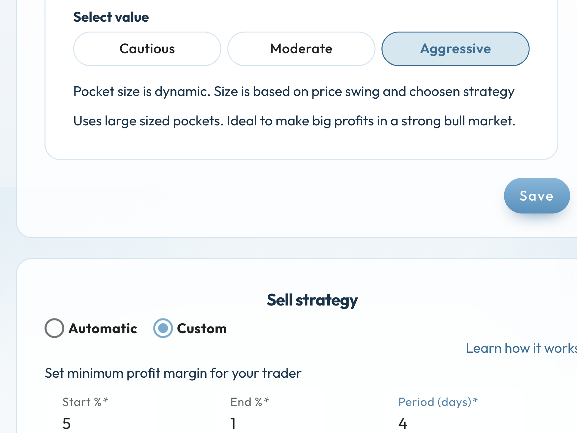577x433 pixels.
Task: Click the Automatic label text
Action: (x=103, y=328)
